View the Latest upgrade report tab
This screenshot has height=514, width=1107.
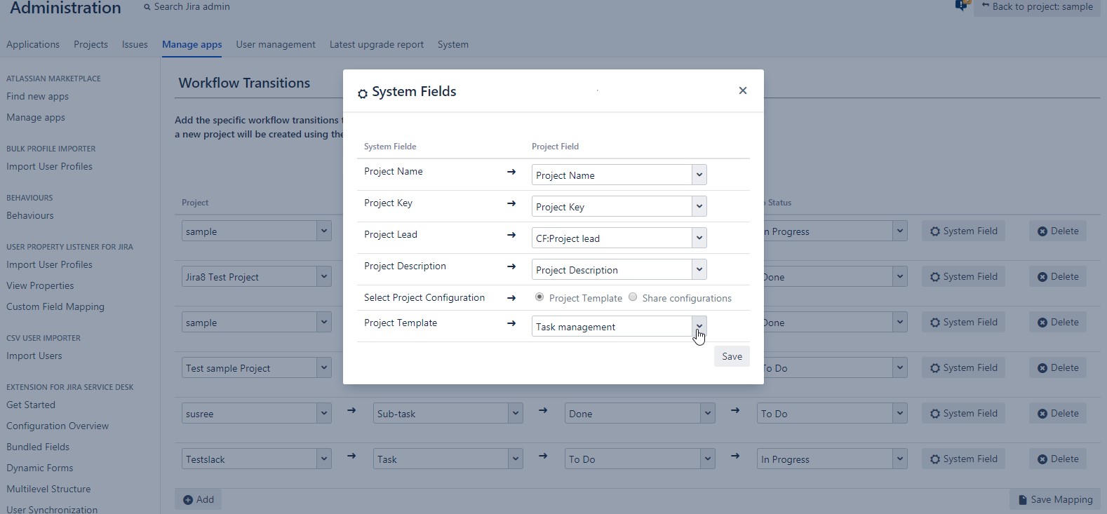click(x=377, y=44)
